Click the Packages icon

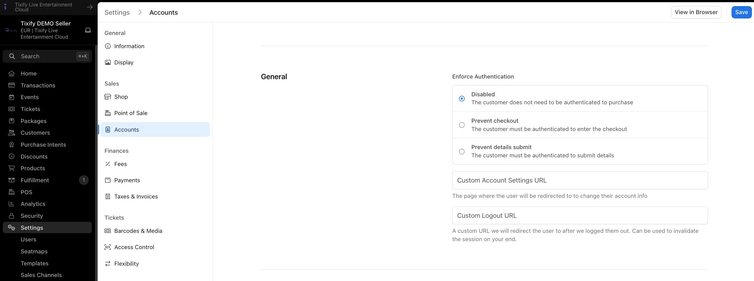click(12, 121)
